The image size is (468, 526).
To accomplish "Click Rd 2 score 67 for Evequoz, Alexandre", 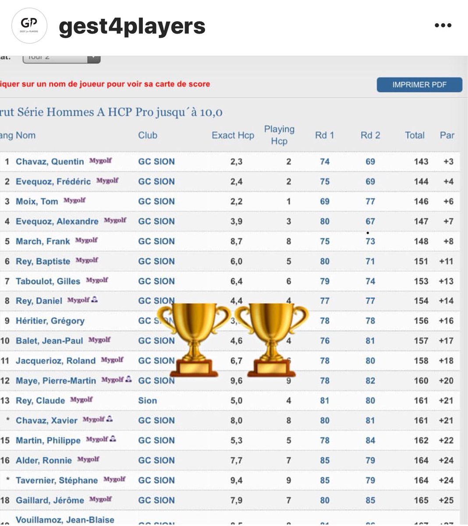I will click(x=370, y=221).
